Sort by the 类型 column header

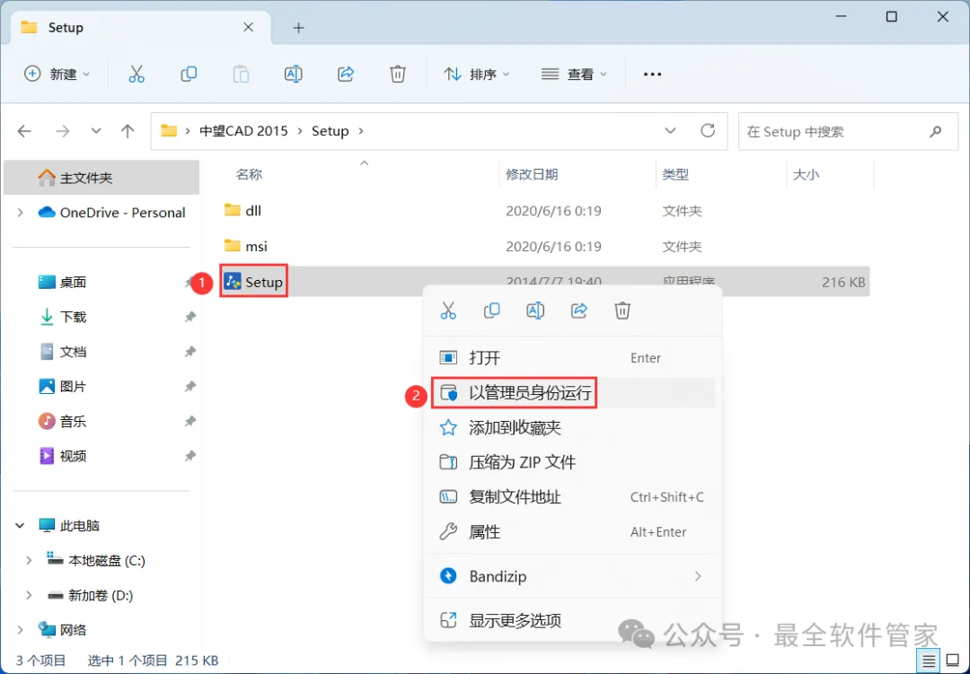[675, 174]
